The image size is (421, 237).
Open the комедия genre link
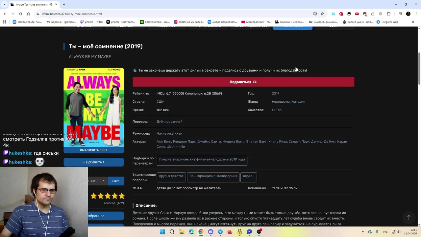point(298,102)
